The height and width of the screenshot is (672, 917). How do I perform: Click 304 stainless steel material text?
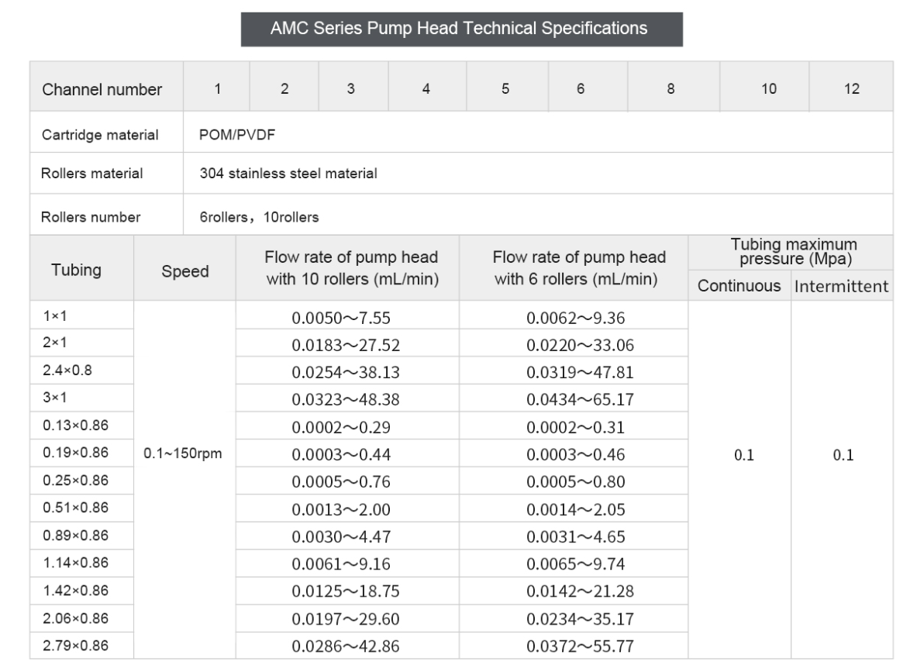[288, 174]
